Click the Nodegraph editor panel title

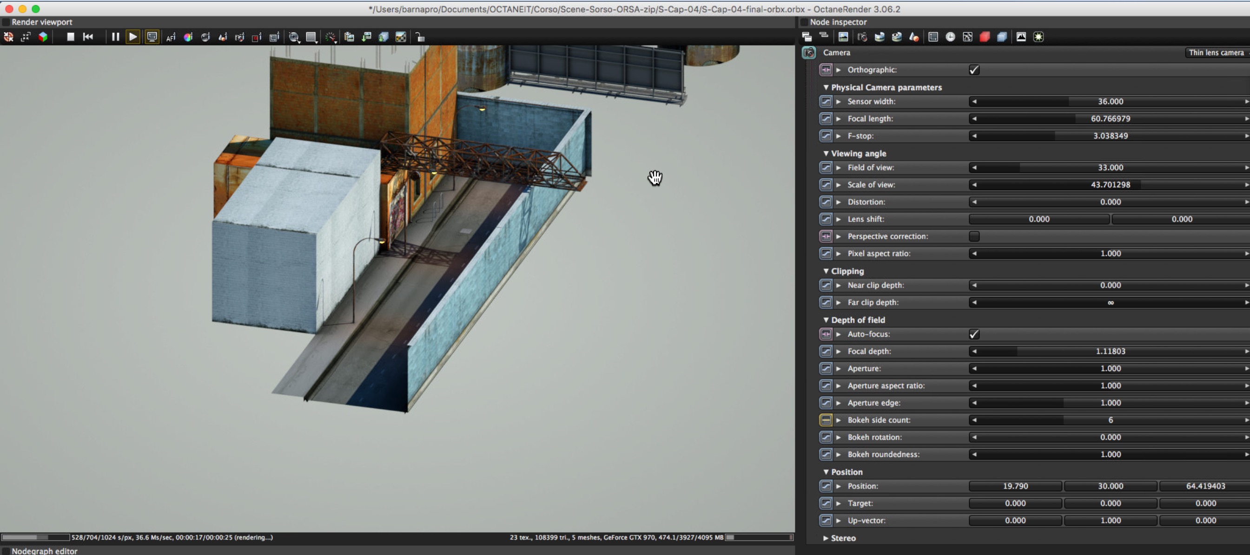44,551
